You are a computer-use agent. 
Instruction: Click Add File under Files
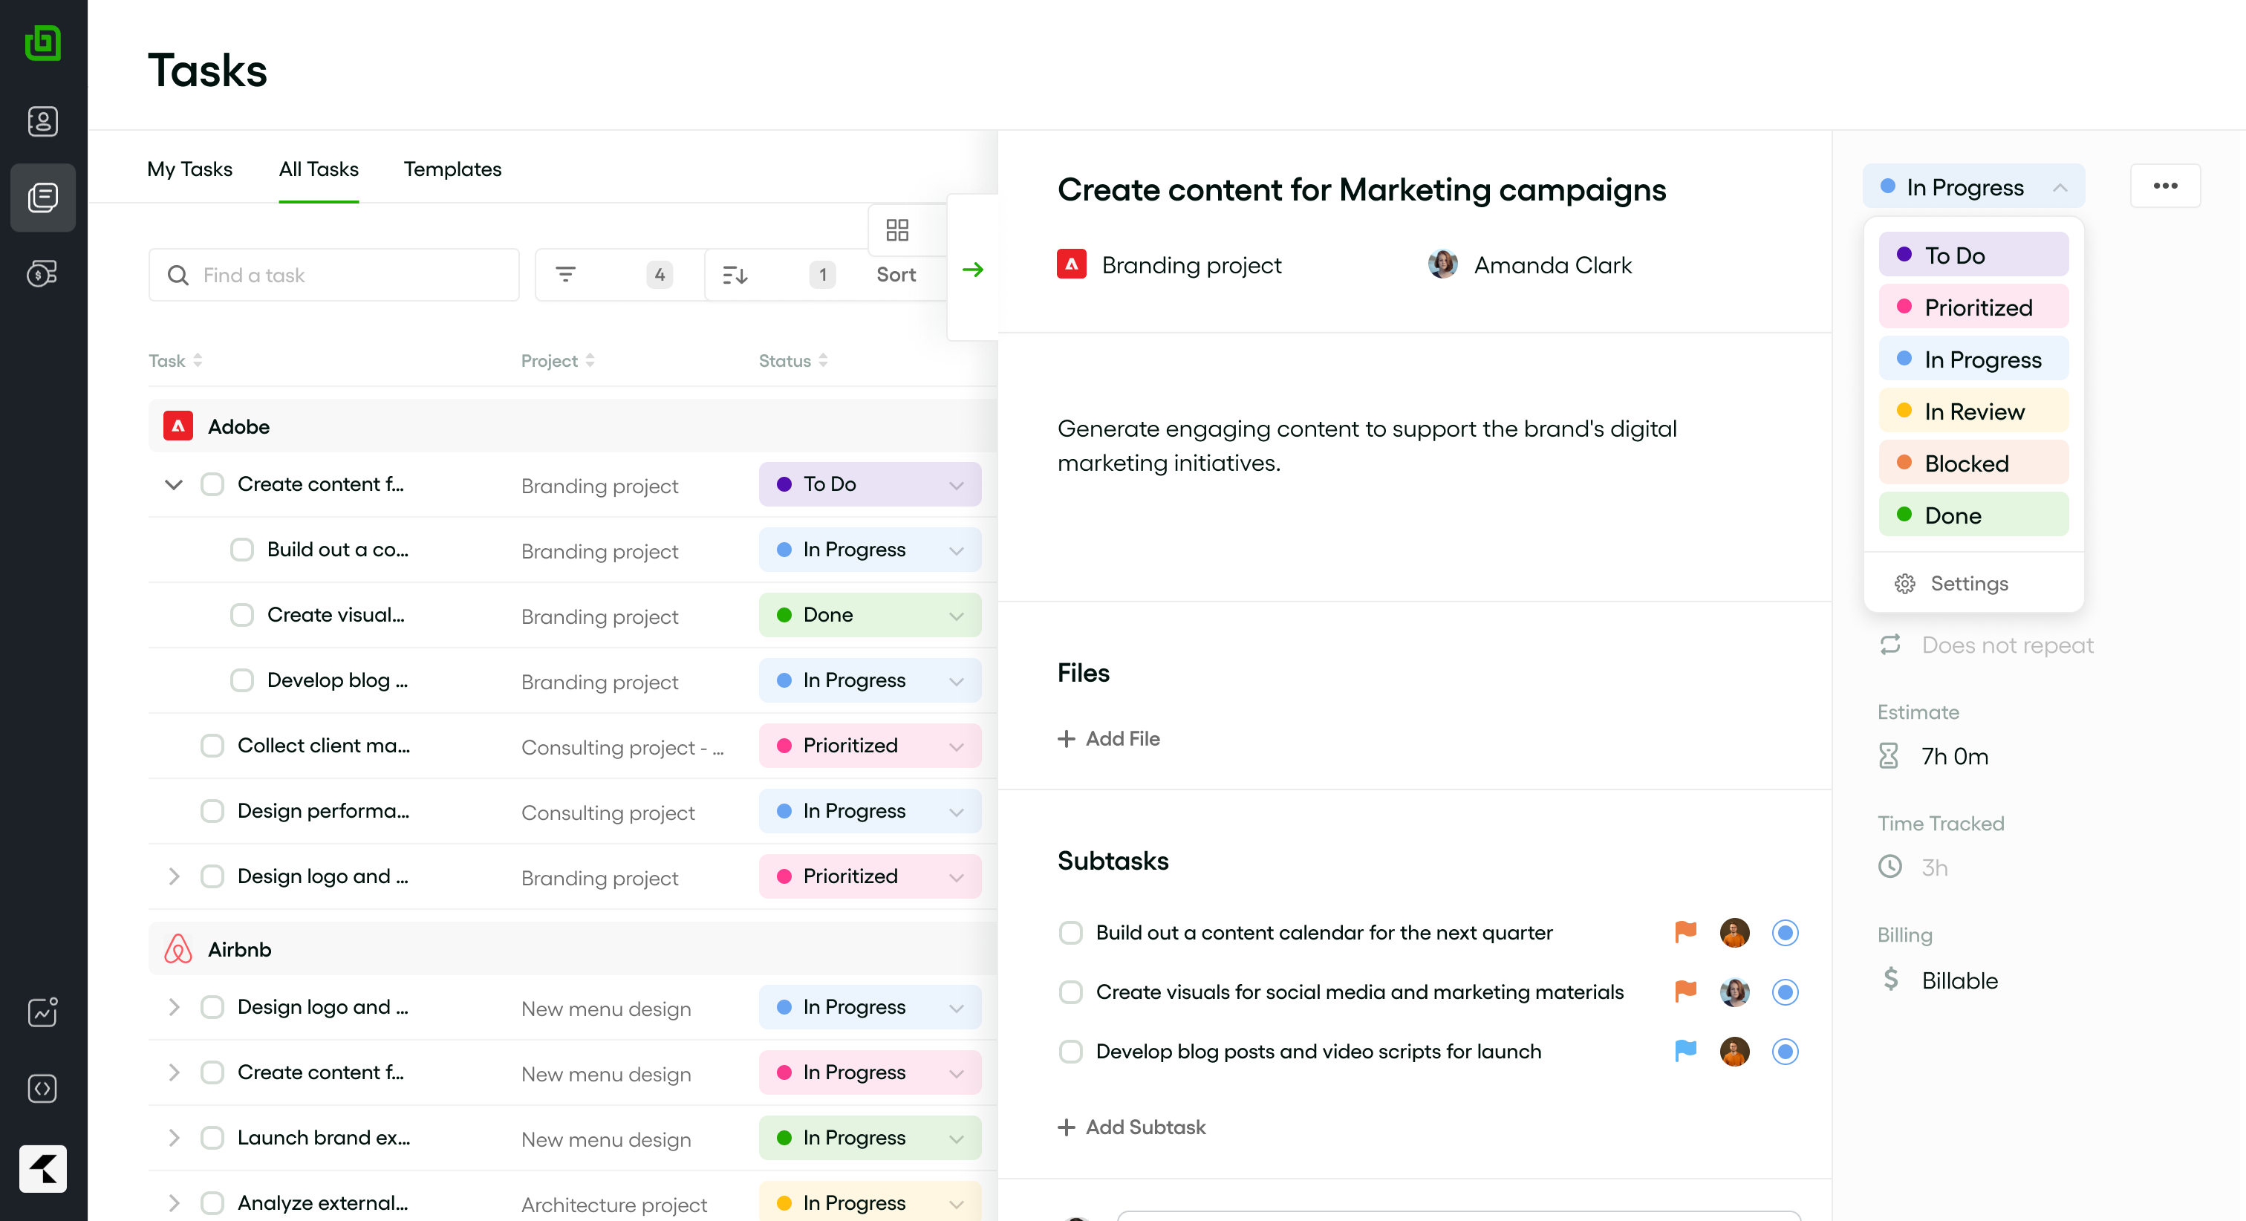(x=1108, y=739)
